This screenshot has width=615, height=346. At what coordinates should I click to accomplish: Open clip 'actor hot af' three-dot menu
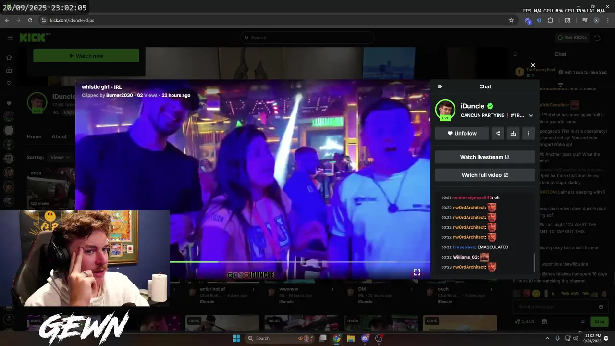tap(253, 290)
